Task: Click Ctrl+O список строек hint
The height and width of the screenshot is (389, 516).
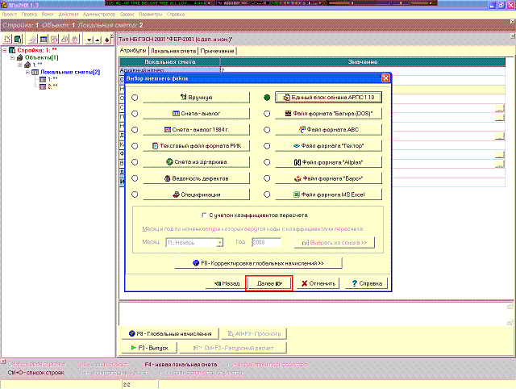Action: coord(36,373)
